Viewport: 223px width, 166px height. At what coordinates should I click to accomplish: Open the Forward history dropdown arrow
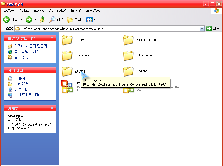tap(35, 20)
